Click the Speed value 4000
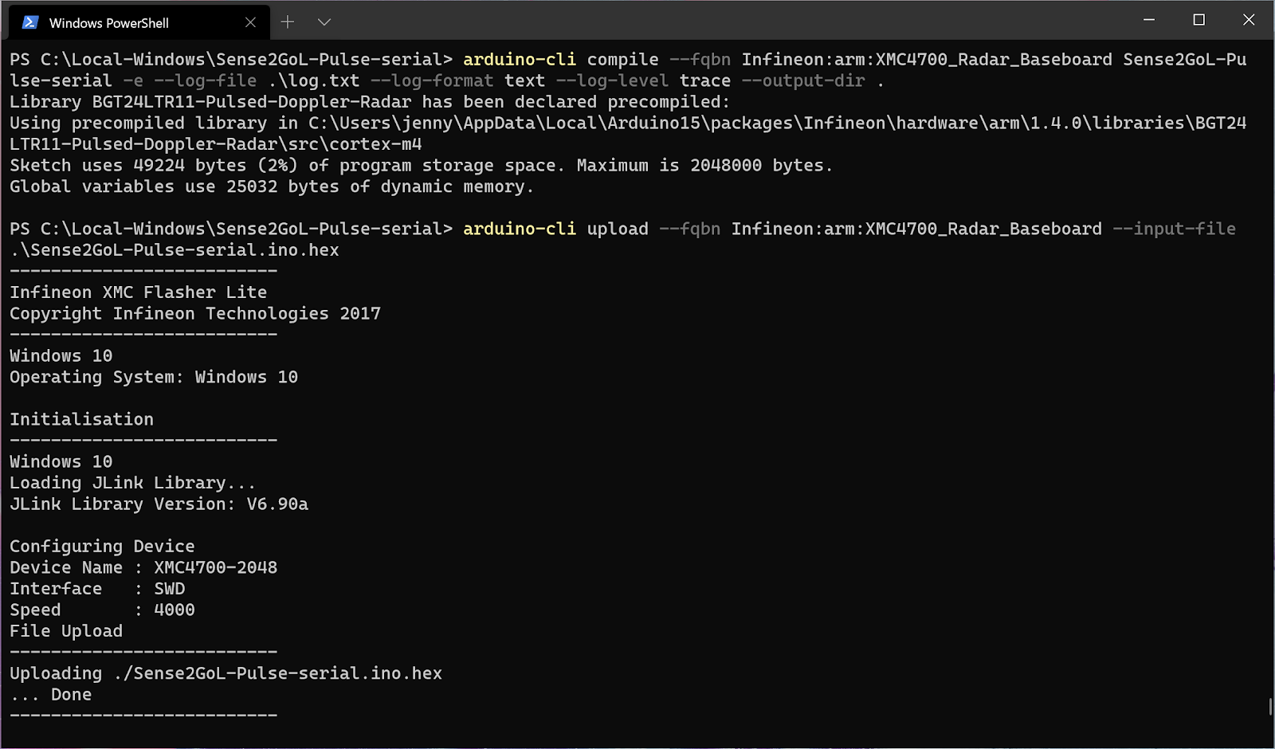This screenshot has width=1275, height=749. 175,610
